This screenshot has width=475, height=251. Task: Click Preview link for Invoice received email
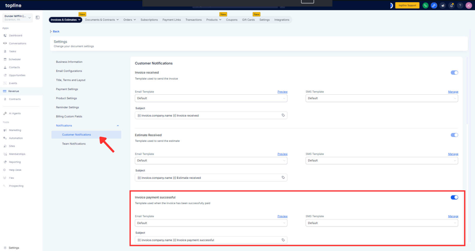tap(282, 92)
